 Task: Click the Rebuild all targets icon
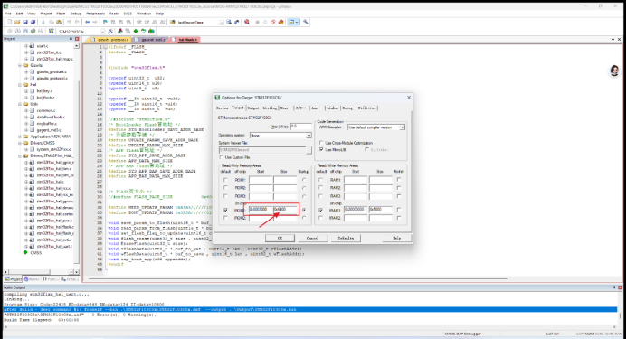pyautogui.click(x=25, y=31)
